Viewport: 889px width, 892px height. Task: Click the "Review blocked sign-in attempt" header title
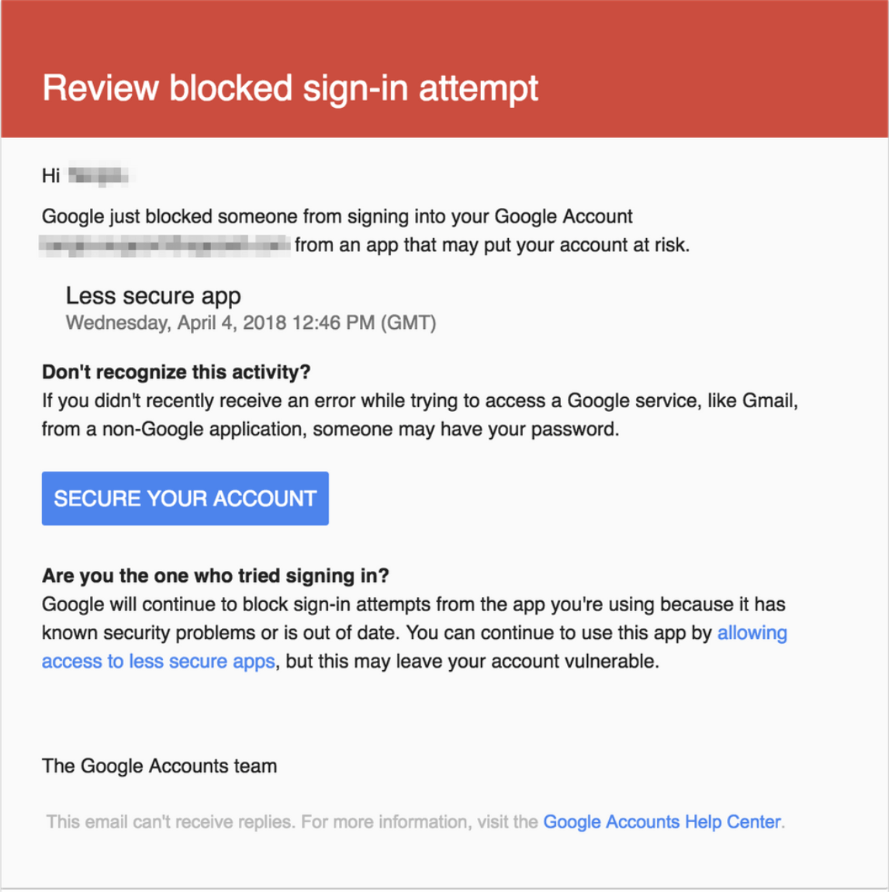290,88
